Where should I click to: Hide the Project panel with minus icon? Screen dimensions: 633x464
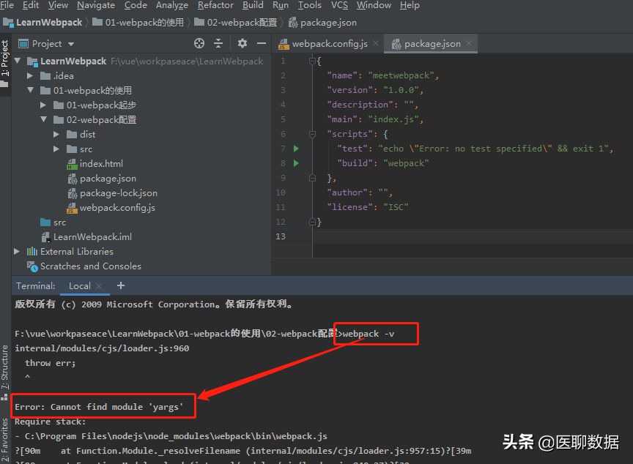click(261, 44)
